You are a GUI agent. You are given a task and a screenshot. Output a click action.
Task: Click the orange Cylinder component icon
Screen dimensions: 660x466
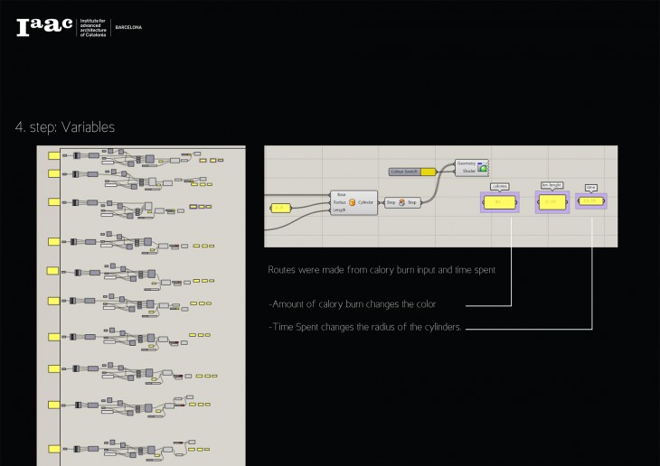pos(352,202)
